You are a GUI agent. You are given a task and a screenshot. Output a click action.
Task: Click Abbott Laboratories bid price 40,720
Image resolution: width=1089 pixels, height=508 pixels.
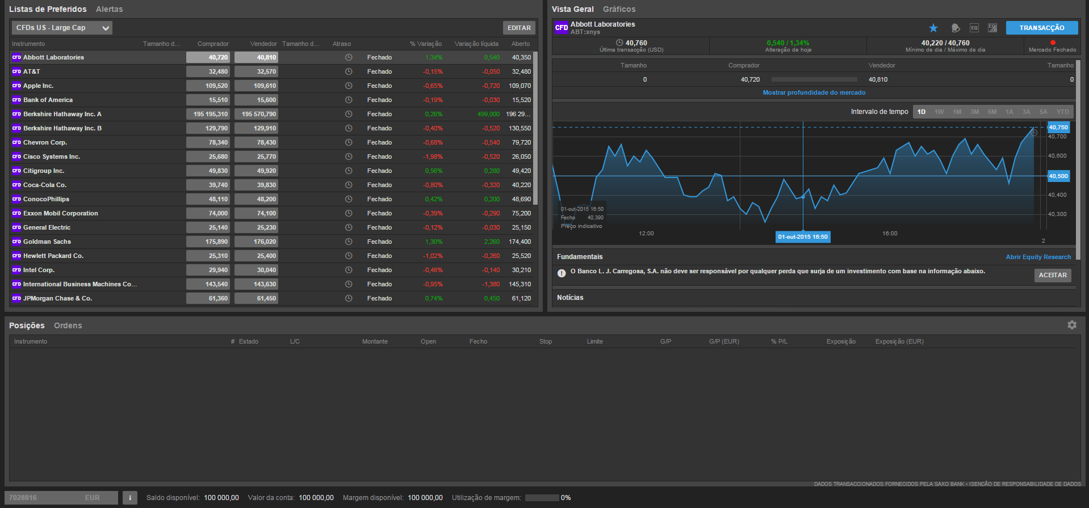(208, 57)
